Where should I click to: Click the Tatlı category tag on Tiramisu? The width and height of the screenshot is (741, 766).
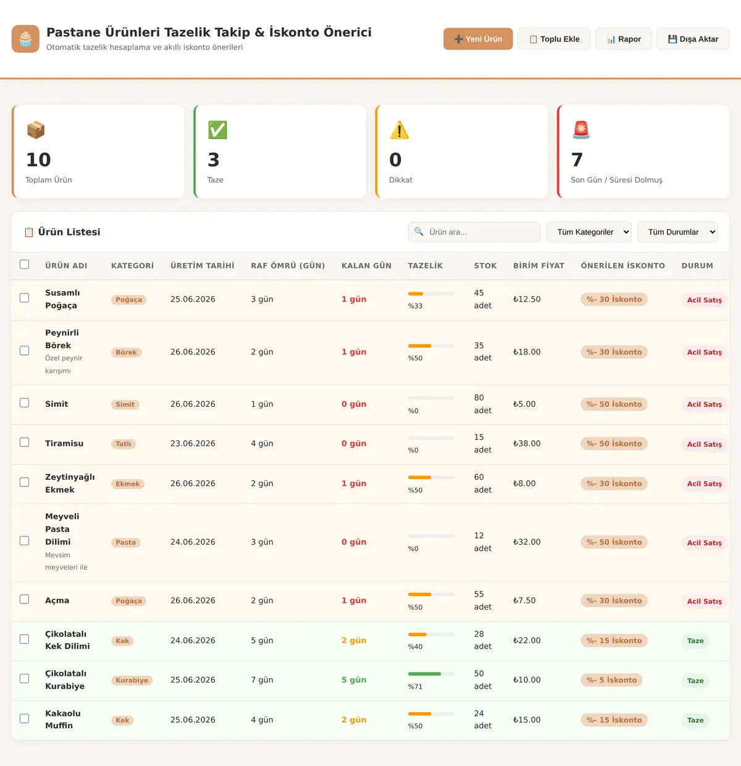tap(124, 444)
